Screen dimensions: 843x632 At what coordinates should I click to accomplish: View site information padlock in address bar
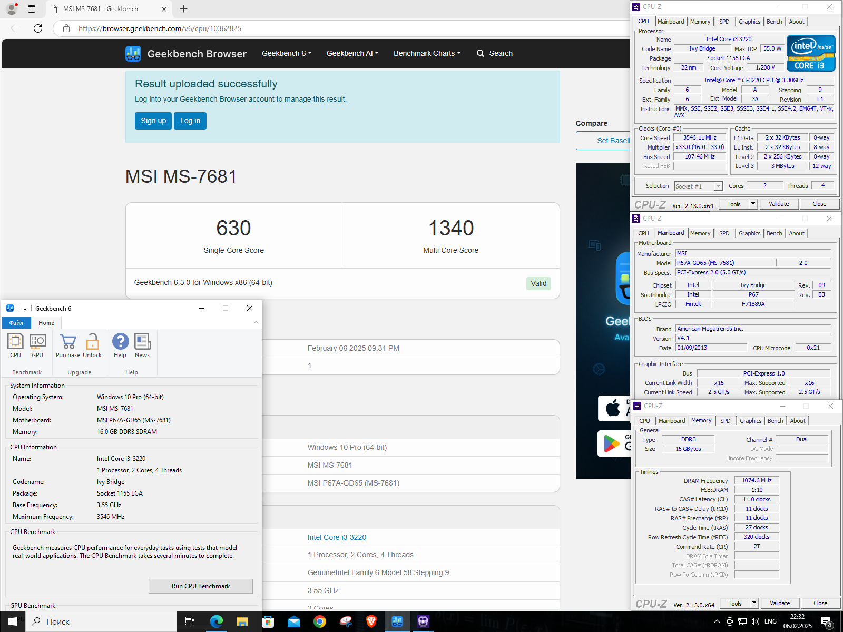point(66,28)
